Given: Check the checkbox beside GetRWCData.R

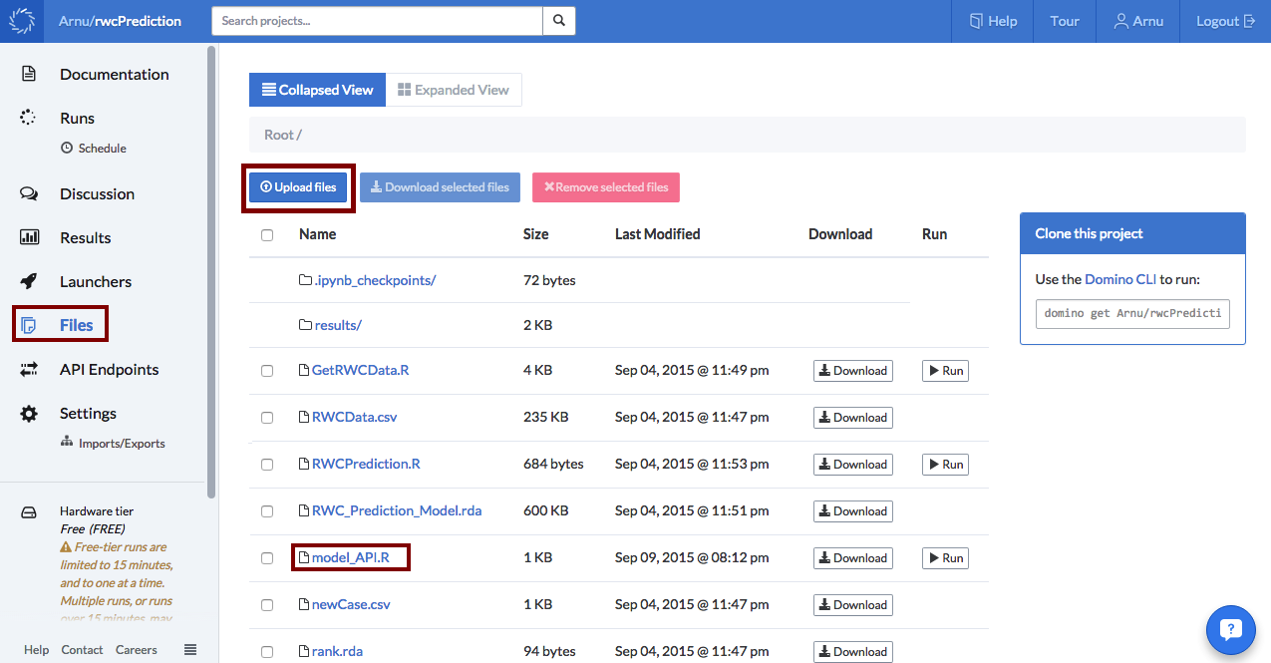Looking at the screenshot, I should tap(267, 370).
